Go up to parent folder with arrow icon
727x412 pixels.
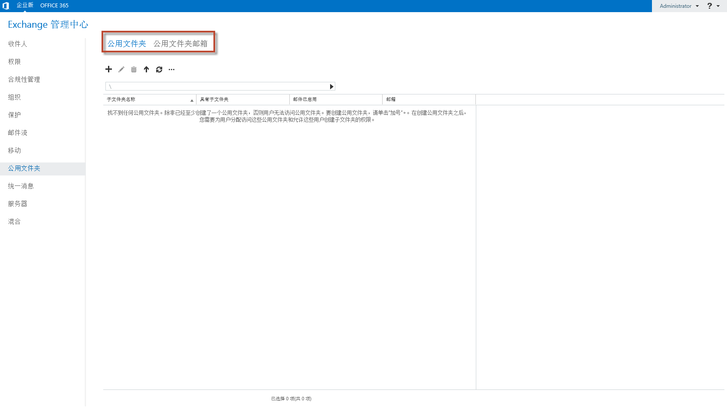[147, 69]
